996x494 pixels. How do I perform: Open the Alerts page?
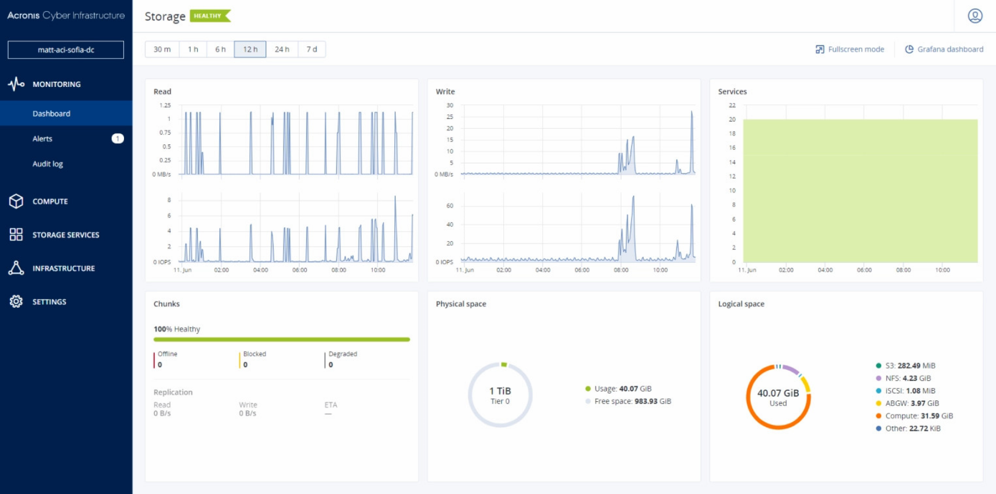(42, 139)
